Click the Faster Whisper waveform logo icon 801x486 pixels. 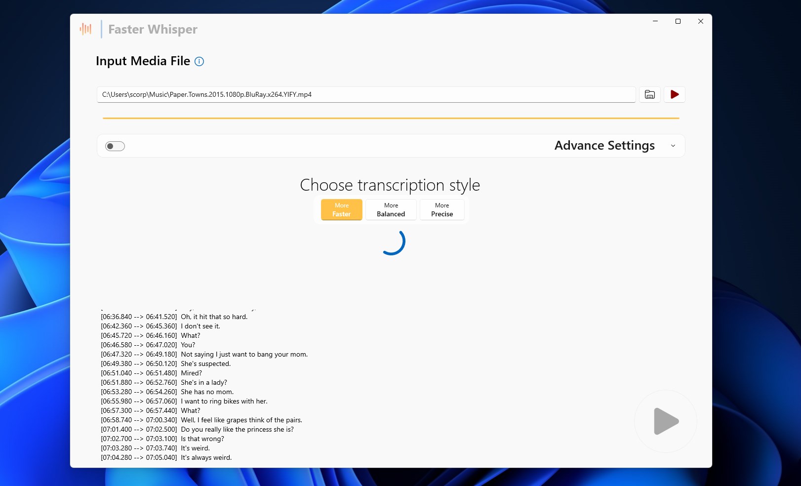coord(85,29)
